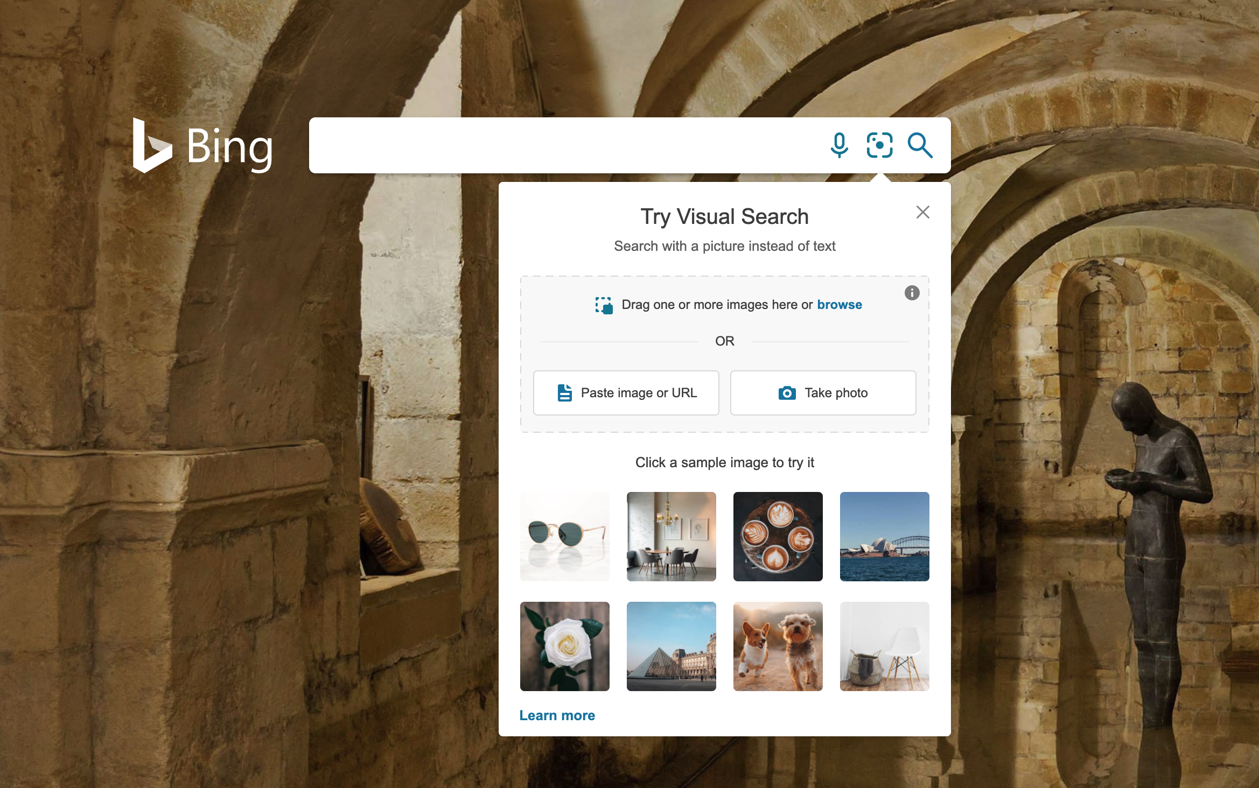This screenshot has height=788, width=1259.
Task: Click the browse hyperlink in upload area
Action: (x=838, y=304)
